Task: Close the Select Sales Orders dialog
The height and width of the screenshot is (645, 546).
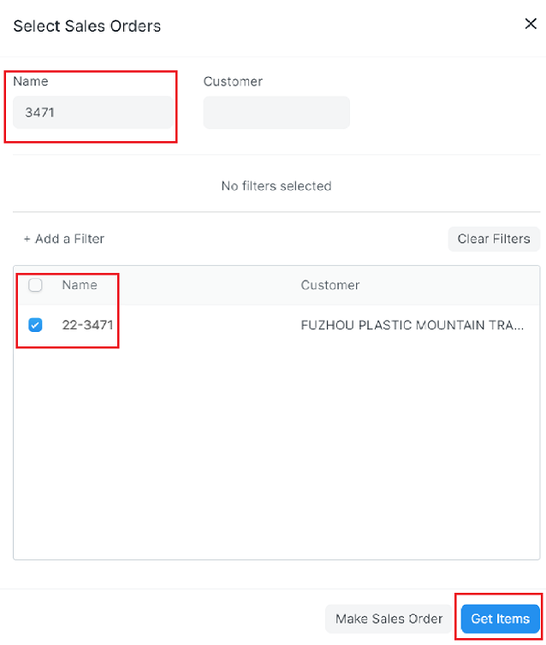Action: pos(531,24)
